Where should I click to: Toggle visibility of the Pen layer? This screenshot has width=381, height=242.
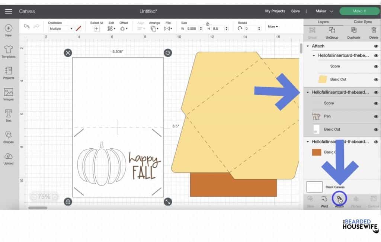click(x=375, y=116)
